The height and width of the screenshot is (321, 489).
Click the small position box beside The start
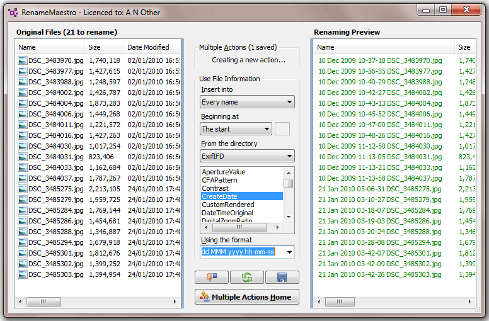282,129
